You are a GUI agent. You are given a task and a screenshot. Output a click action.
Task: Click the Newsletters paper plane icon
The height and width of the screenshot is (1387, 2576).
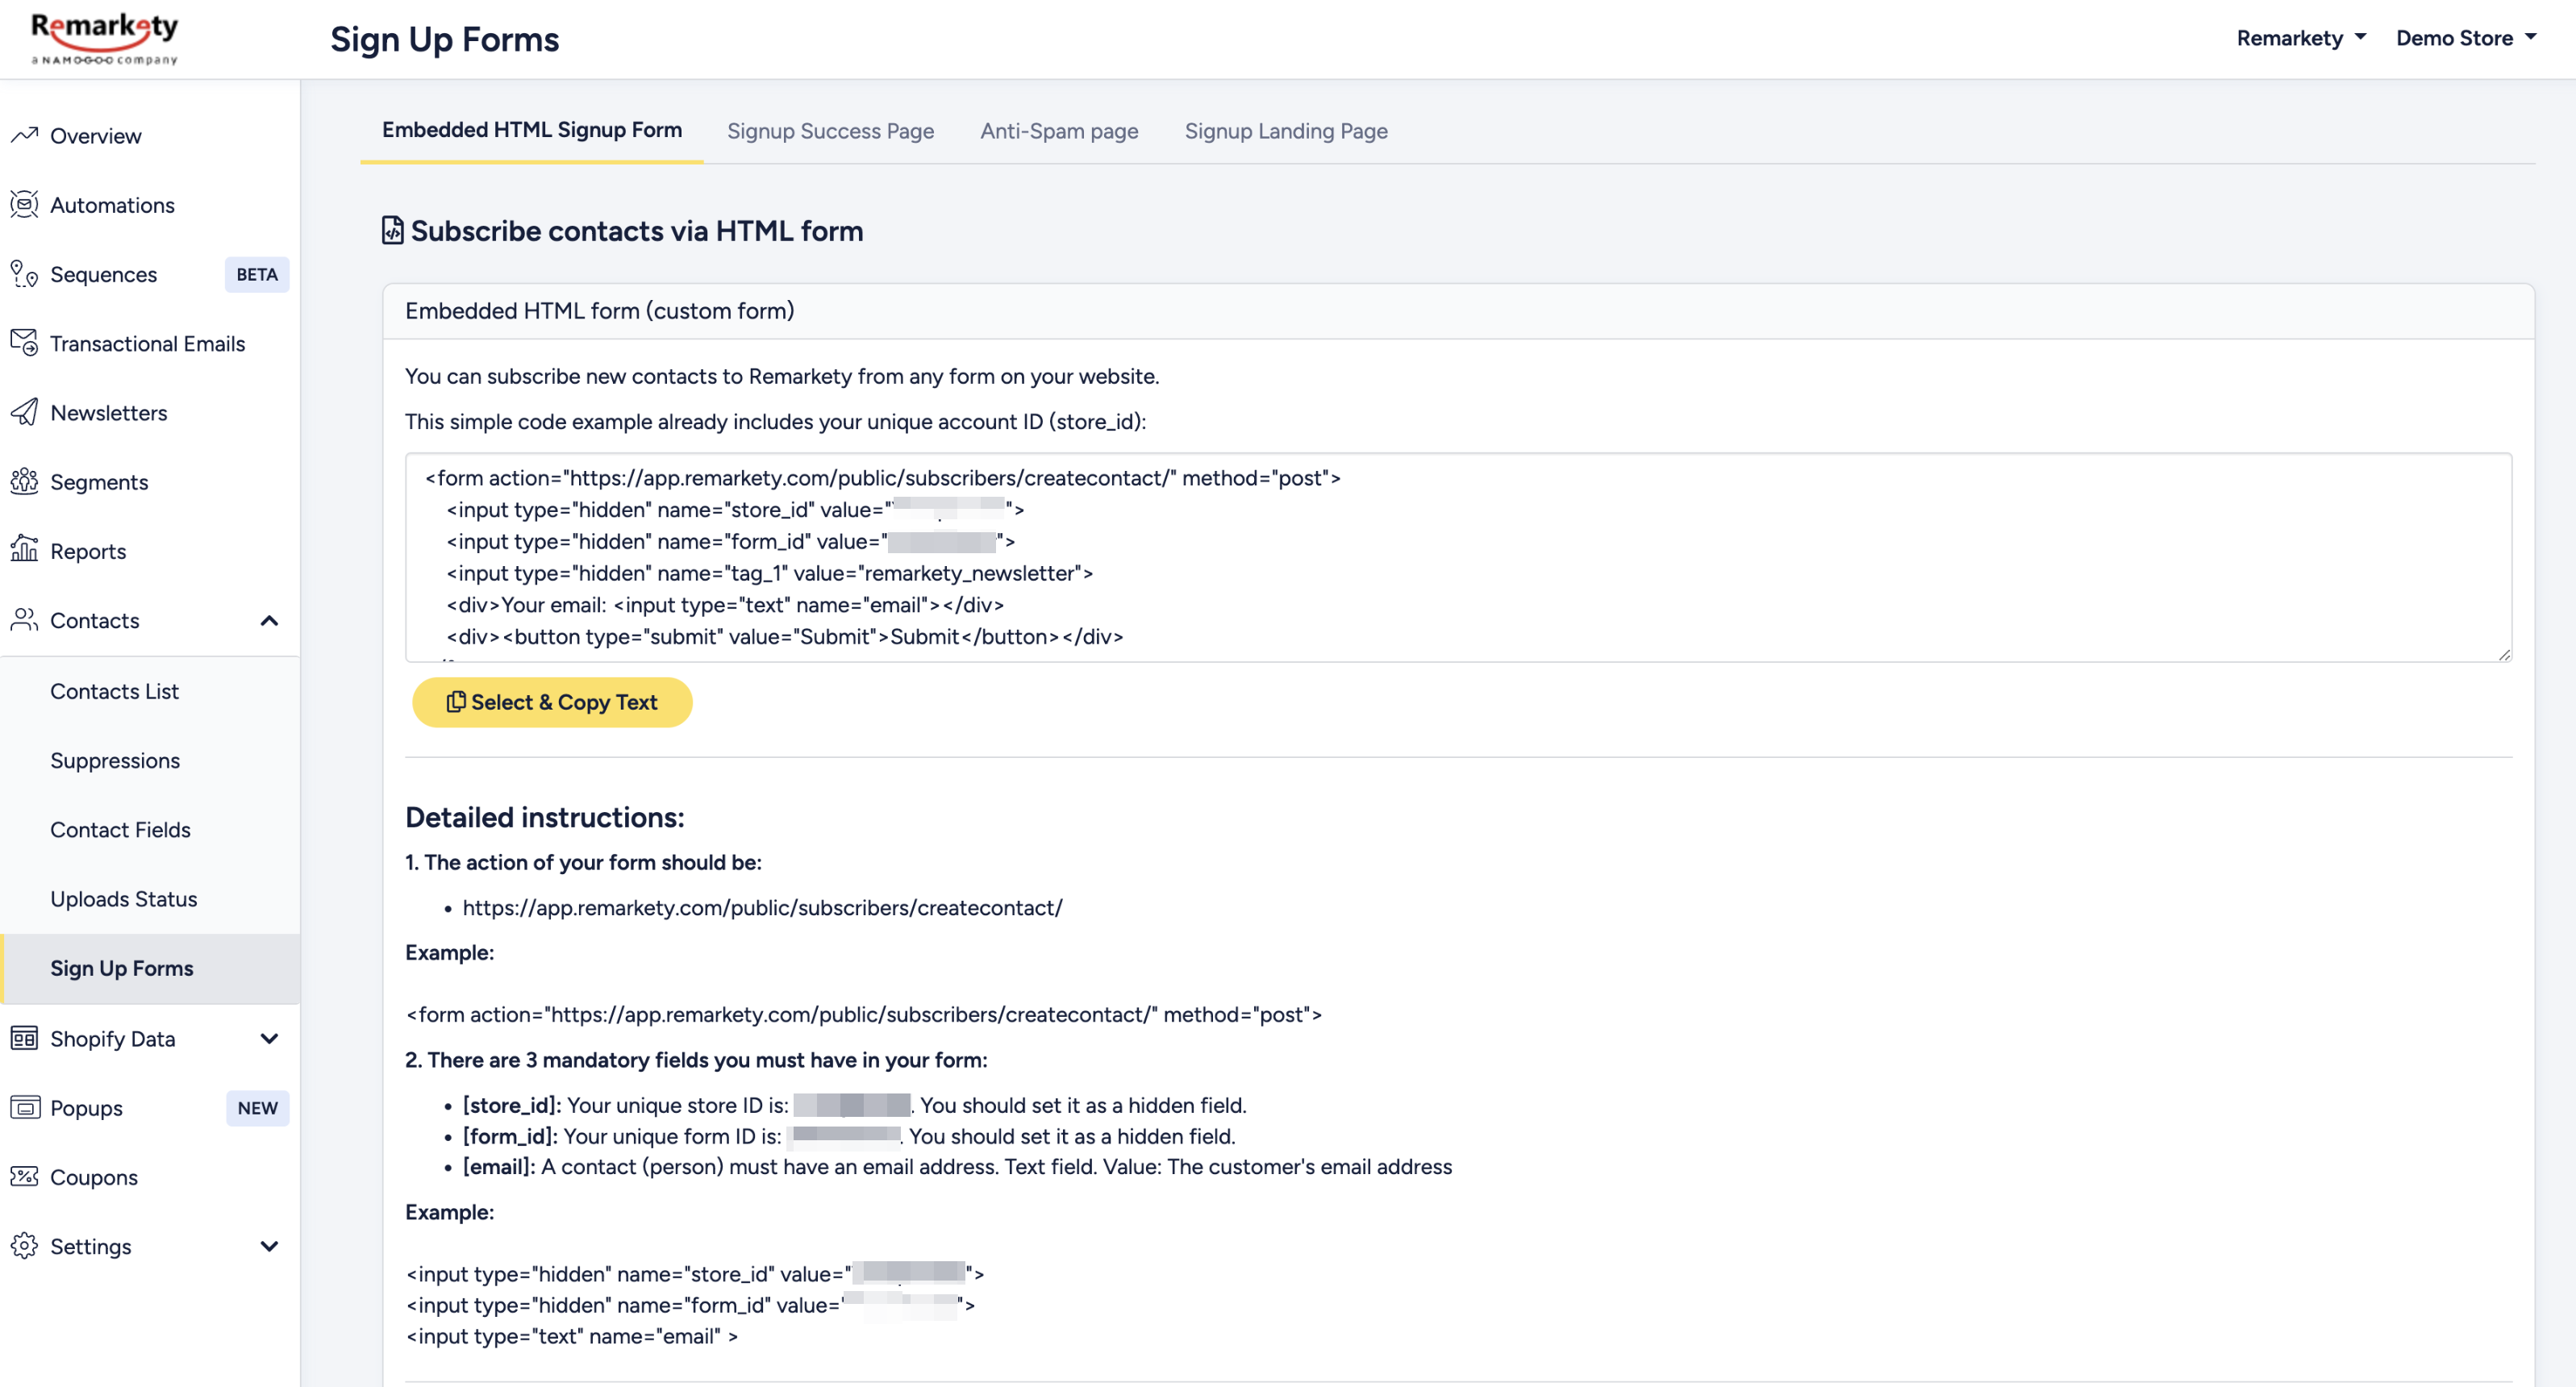pos(24,412)
